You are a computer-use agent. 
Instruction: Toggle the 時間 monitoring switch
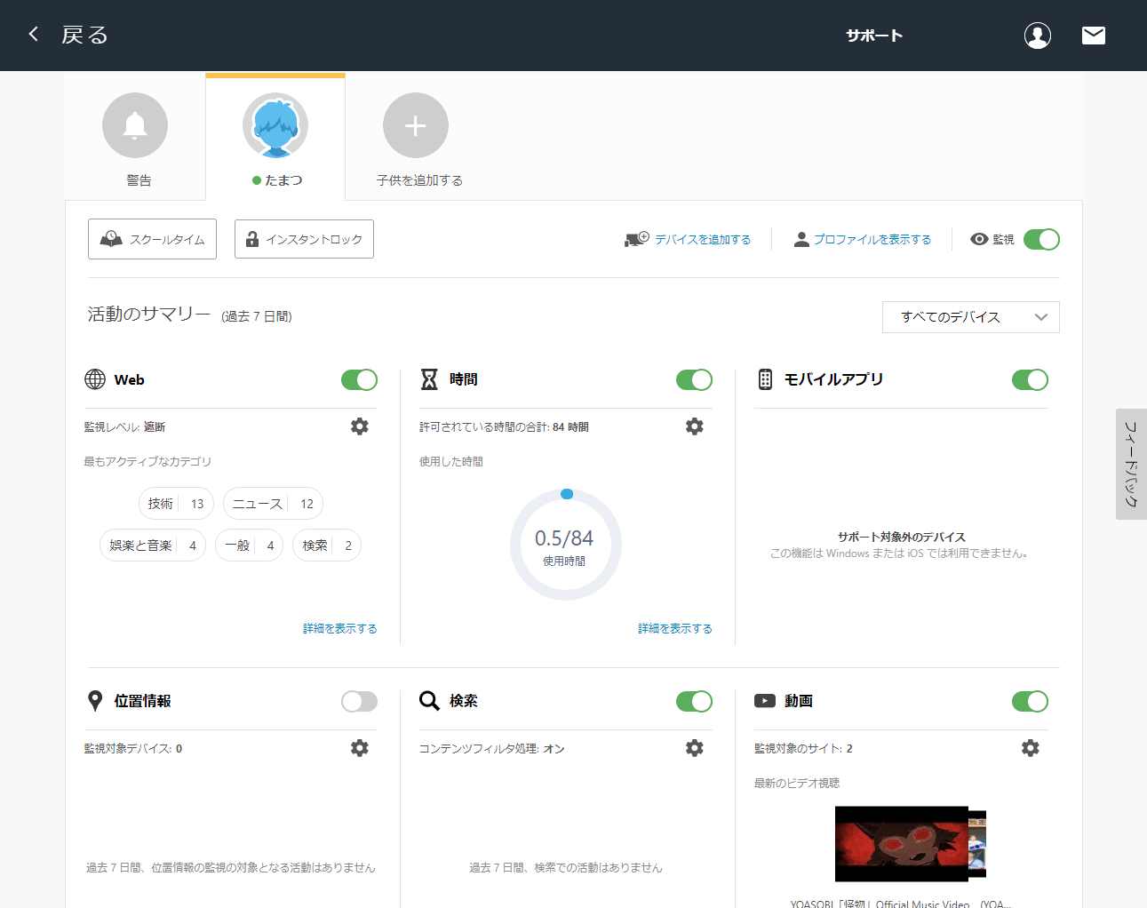click(694, 379)
